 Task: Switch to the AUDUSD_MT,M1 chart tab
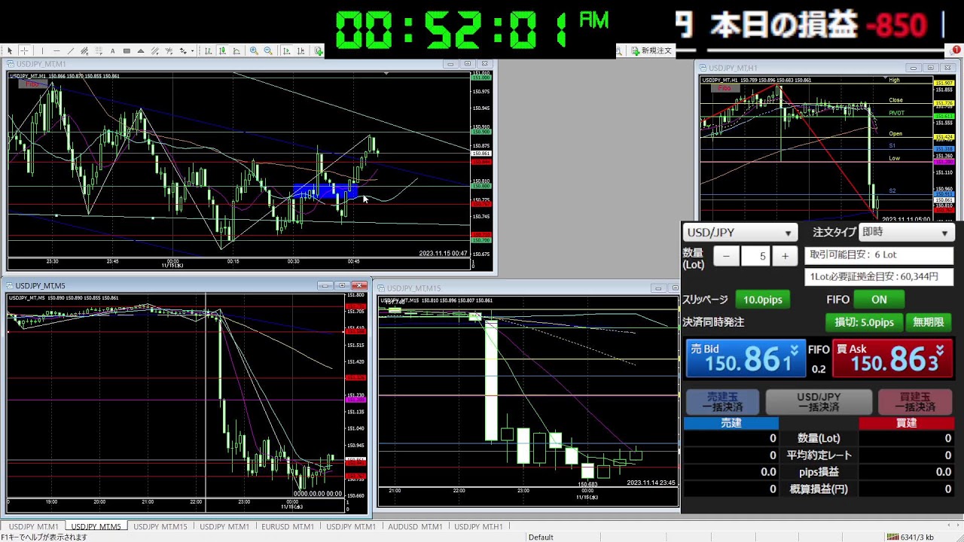tap(414, 527)
